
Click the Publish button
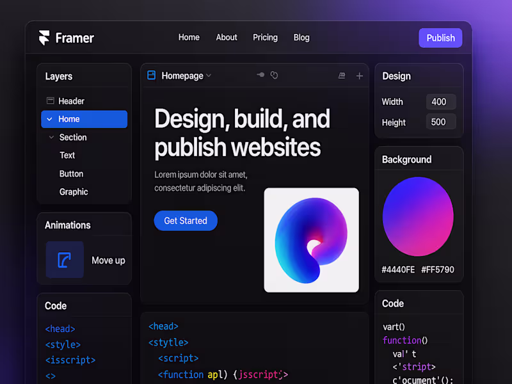440,38
